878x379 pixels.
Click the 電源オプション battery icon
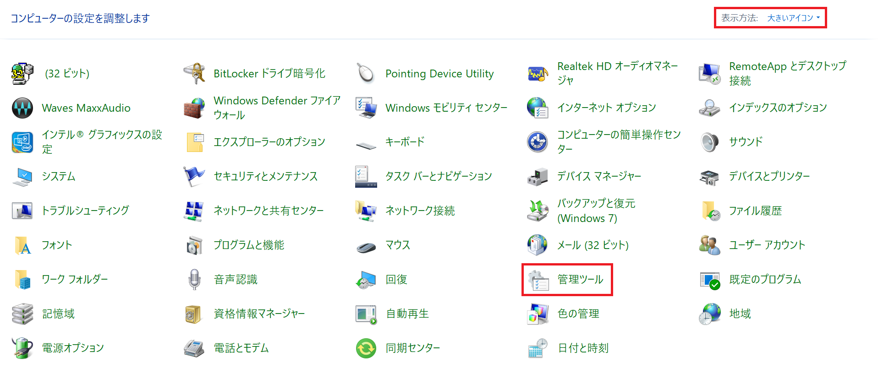pos(22,348)
